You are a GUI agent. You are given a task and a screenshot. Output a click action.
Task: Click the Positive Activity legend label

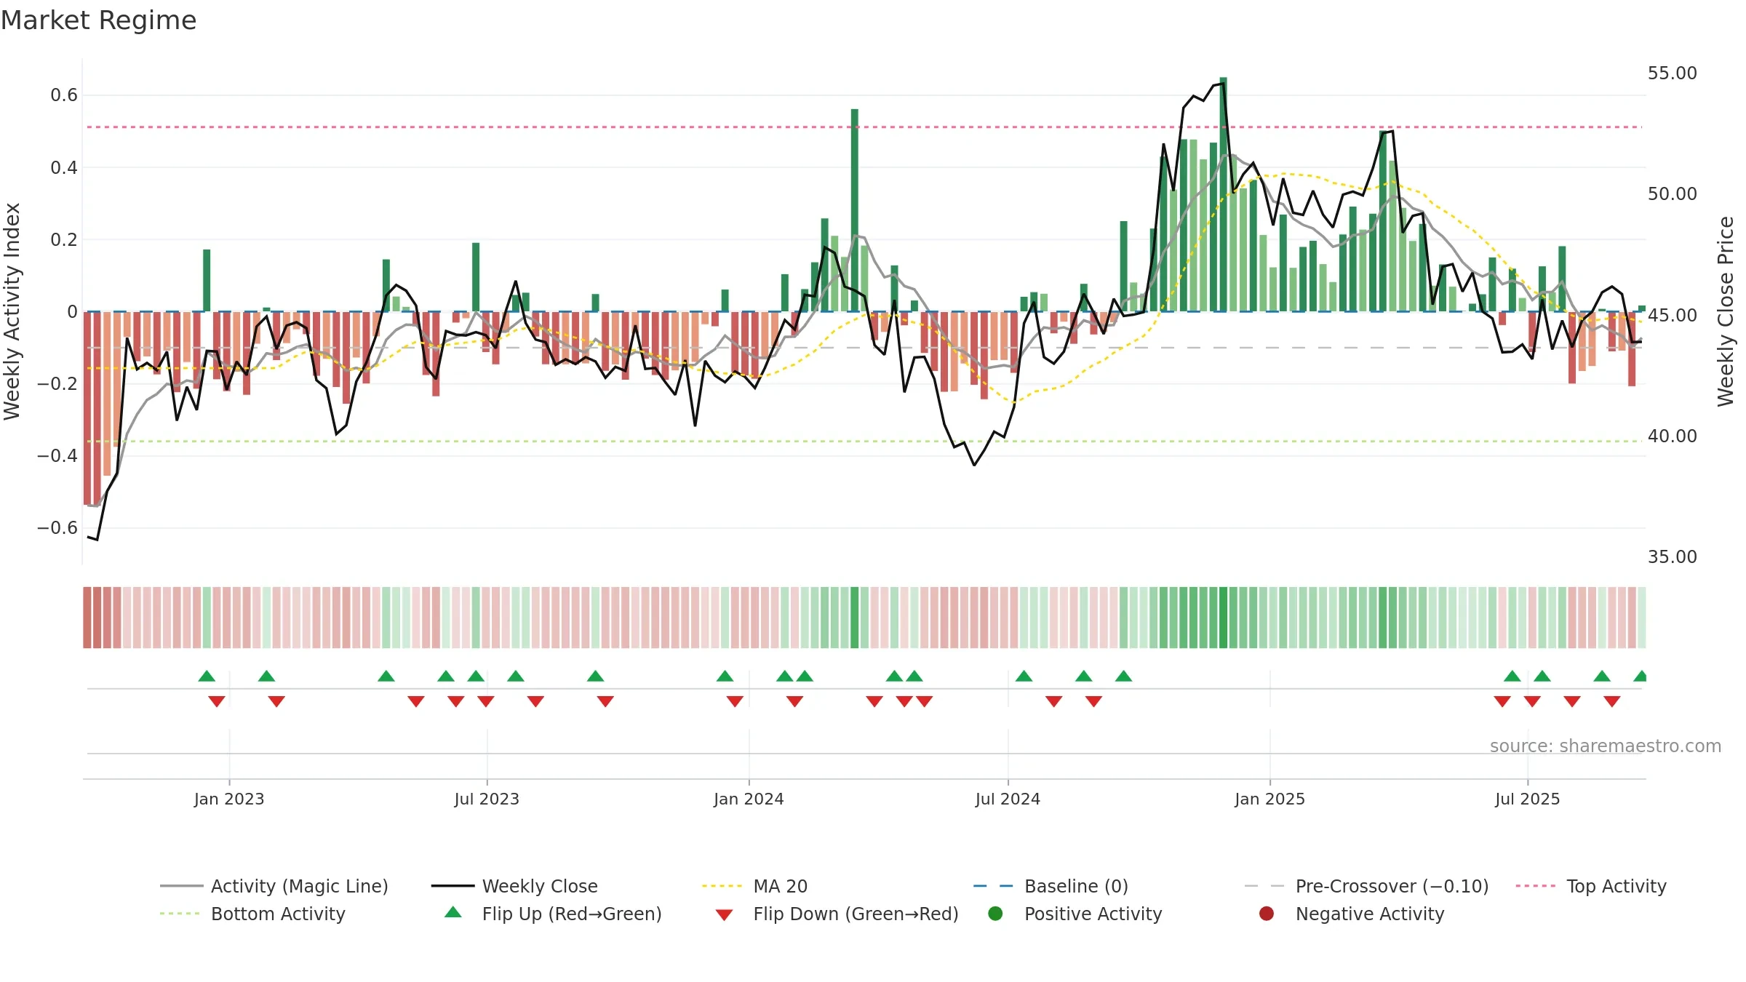(1093, 914)
